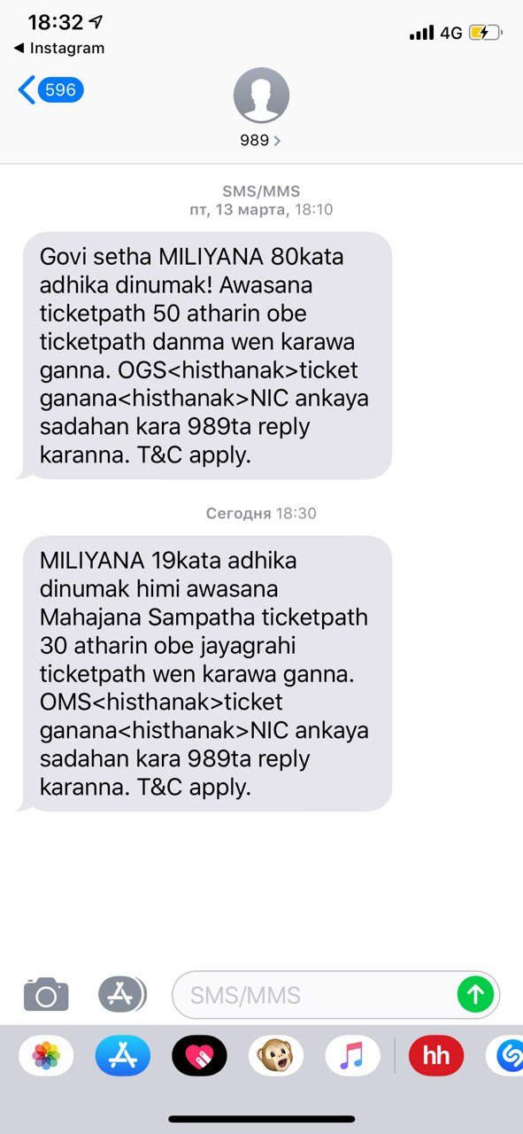Viewport: 523px width, 1134px height.
Task: Open Photos app in iMessage strip
Action: pyautogui.click(x=46, y=1055)
